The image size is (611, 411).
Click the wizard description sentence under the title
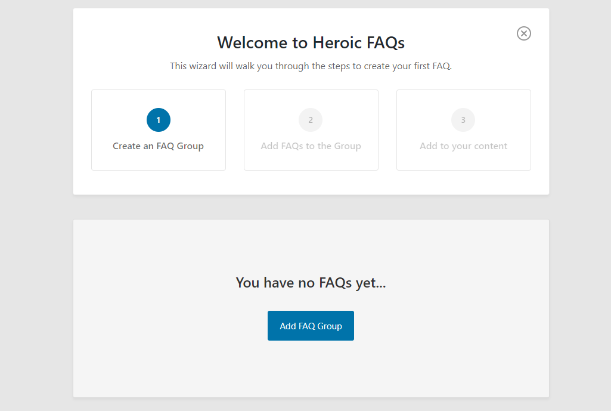311,66
